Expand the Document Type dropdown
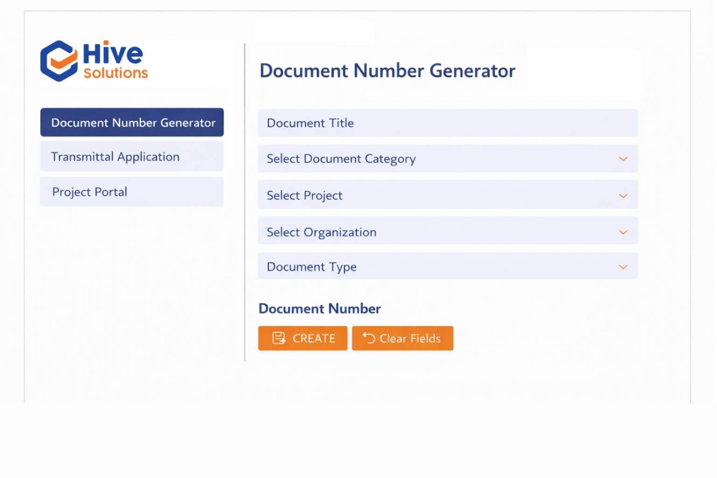Screen dimensions: 717x478 click(x=447, y=267)
